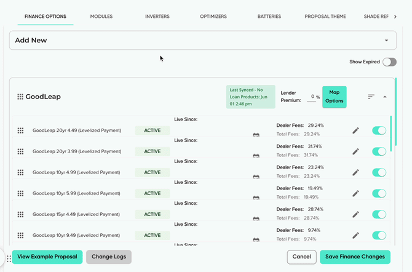Click drag handle for GoodLeap 10yr 4.99 row
The image size is (412, 272).
click(20, 172)
